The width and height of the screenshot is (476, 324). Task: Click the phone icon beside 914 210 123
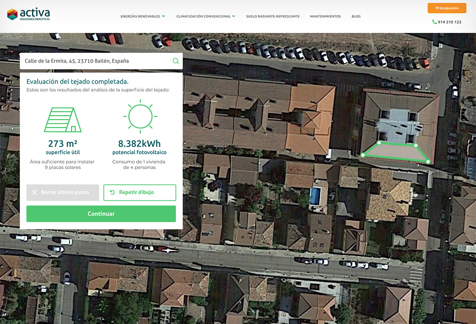tap(434, 22)
